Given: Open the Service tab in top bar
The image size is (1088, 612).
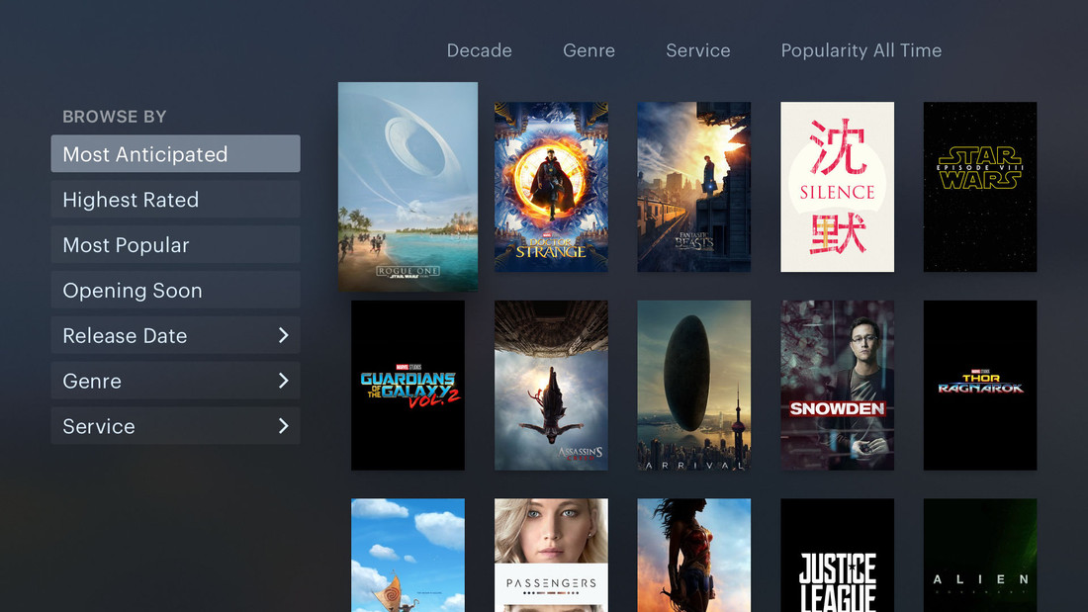Looking at the screenshot, I should (x=697, y=50).
